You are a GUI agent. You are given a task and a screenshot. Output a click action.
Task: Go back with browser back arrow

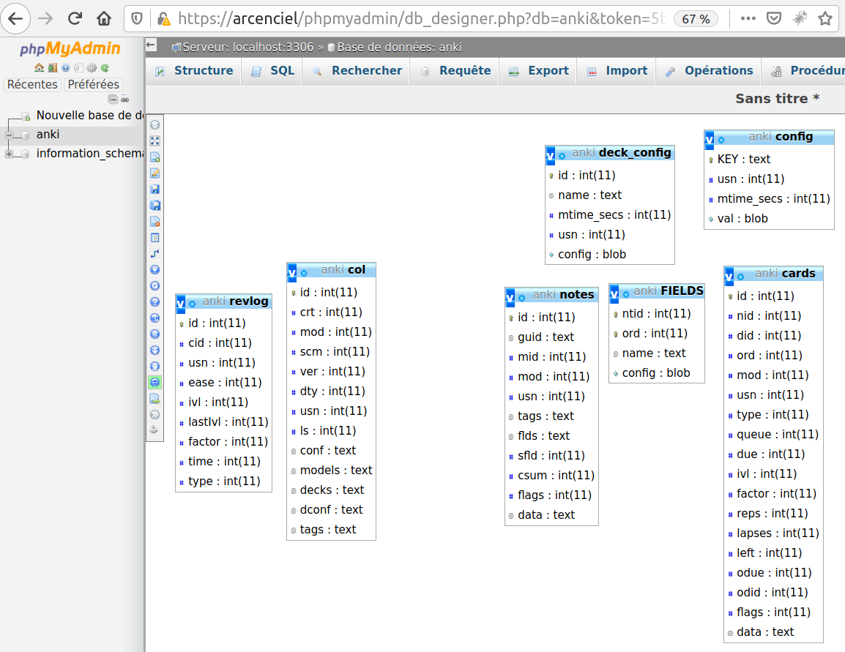(15, 19)
